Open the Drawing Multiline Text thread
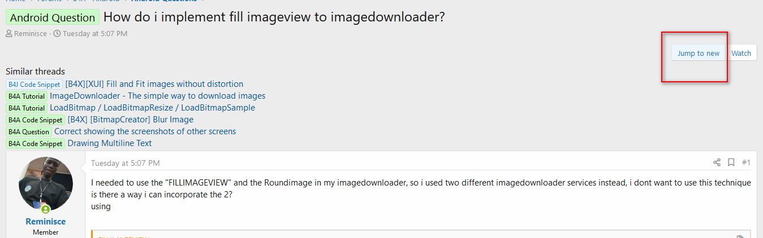This screenshot has height=238, width=763. (x=110, y=143)
